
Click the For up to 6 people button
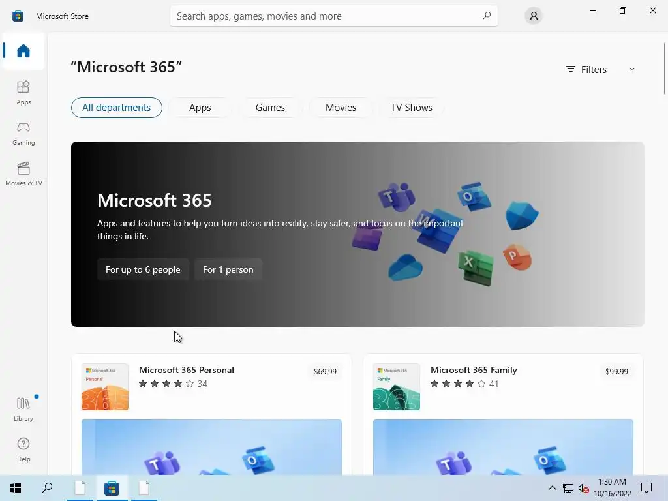[143, 269]
